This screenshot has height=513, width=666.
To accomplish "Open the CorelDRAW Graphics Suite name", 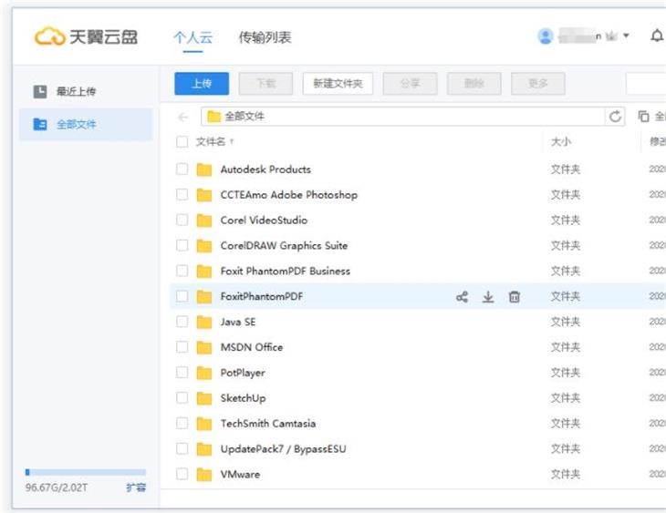I will coord(284,246).
